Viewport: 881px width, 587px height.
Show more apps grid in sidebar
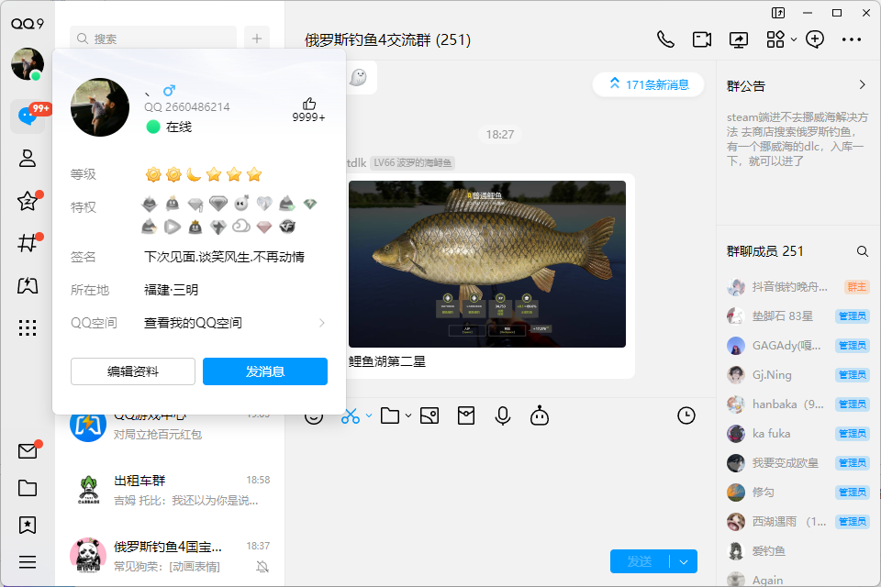tap(28, 327)
